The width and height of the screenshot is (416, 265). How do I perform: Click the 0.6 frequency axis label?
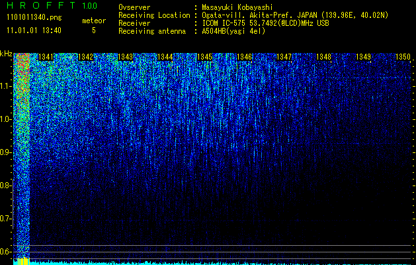(x=5, y=252)
